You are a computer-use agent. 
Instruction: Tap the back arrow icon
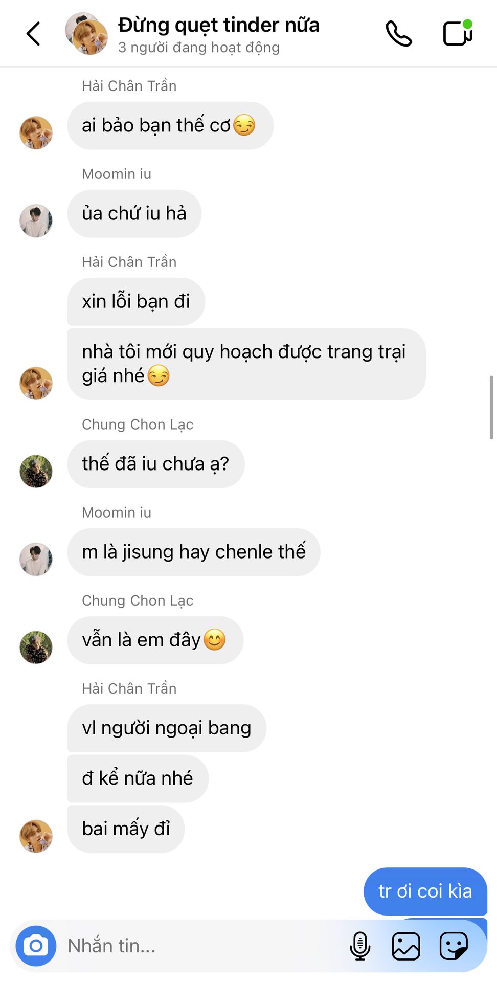(33, 34)
